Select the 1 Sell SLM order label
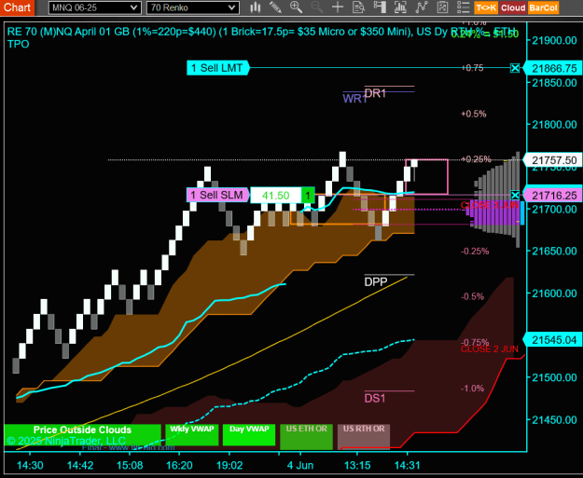583x478 pixels. (217, 195)
